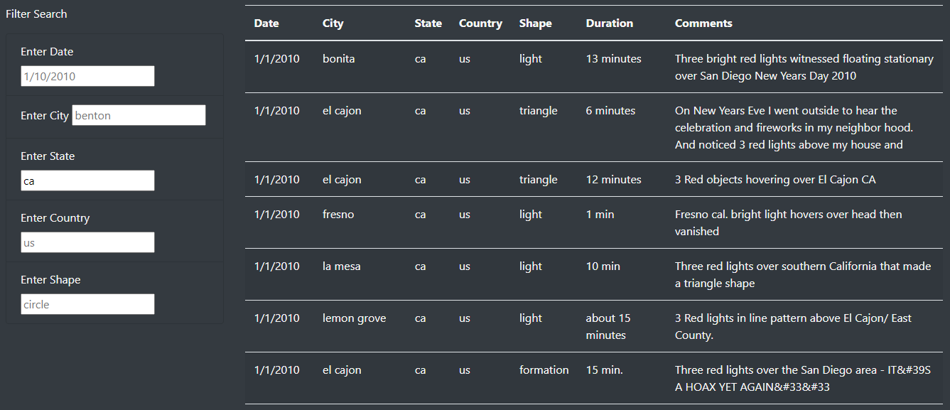This screenshot has width=950, height=410.
Task: Click the Enter Shape input field
Action: pos(87,303)
